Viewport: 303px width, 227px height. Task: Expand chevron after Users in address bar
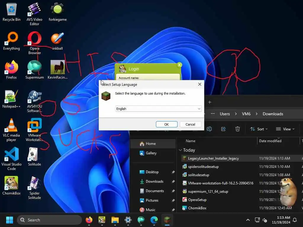tap(236, 114)
